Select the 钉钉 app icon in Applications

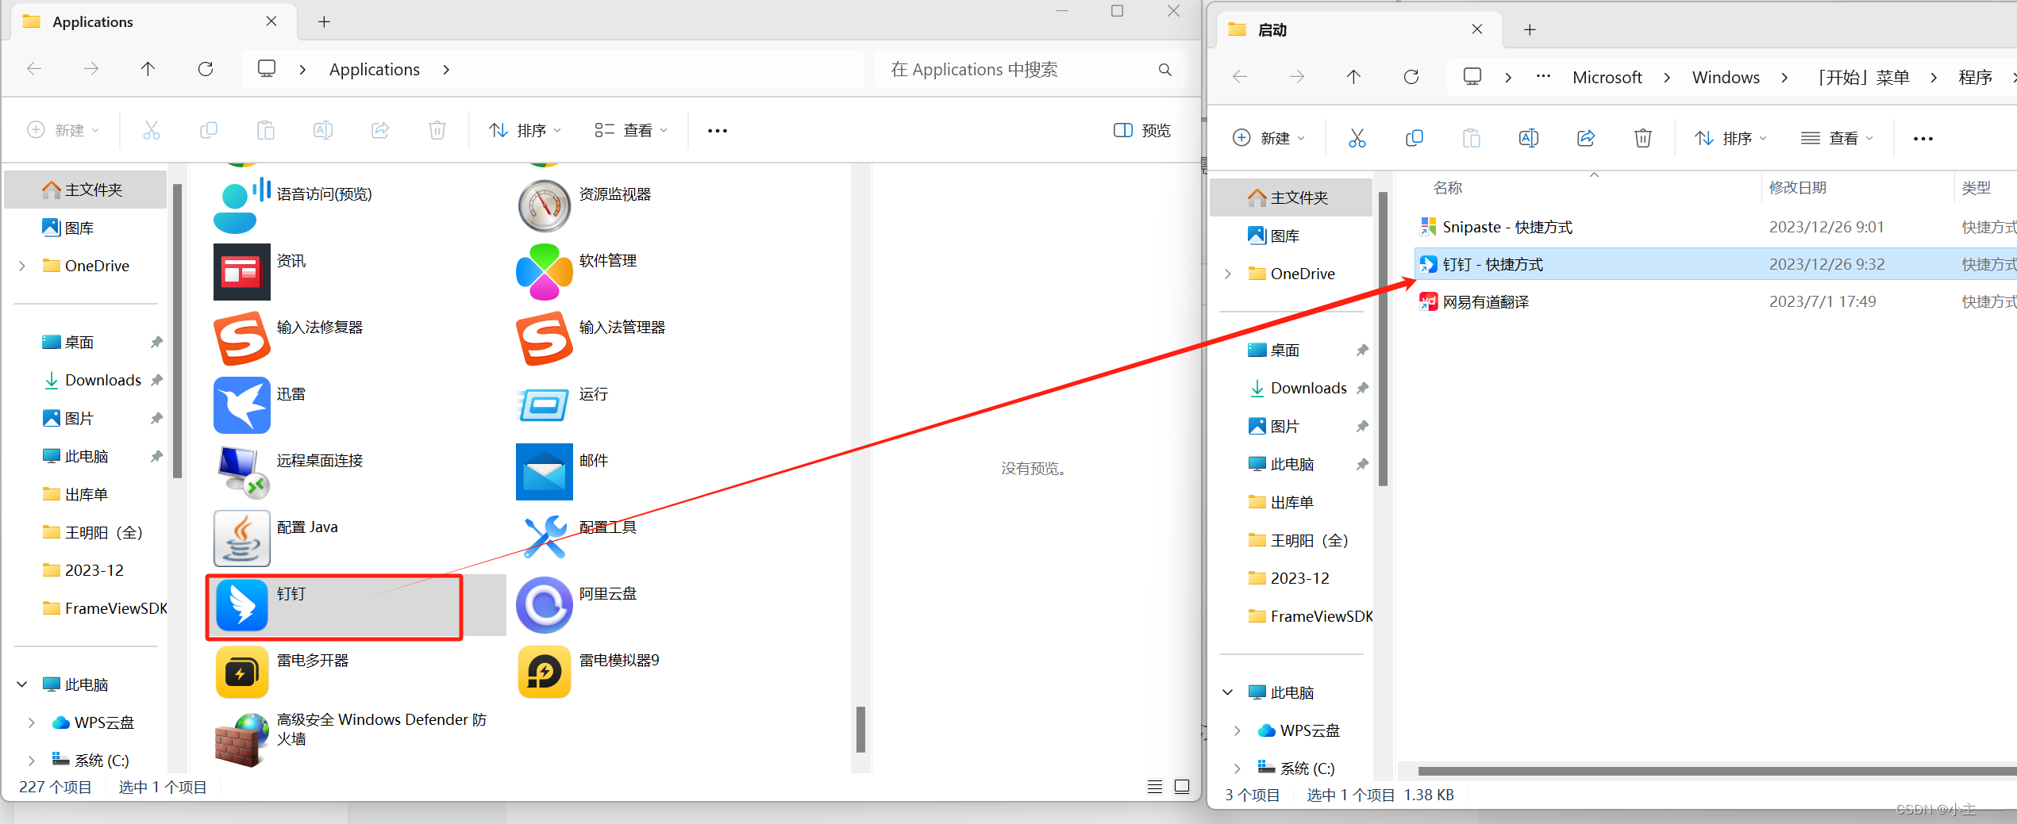[242, 605]
